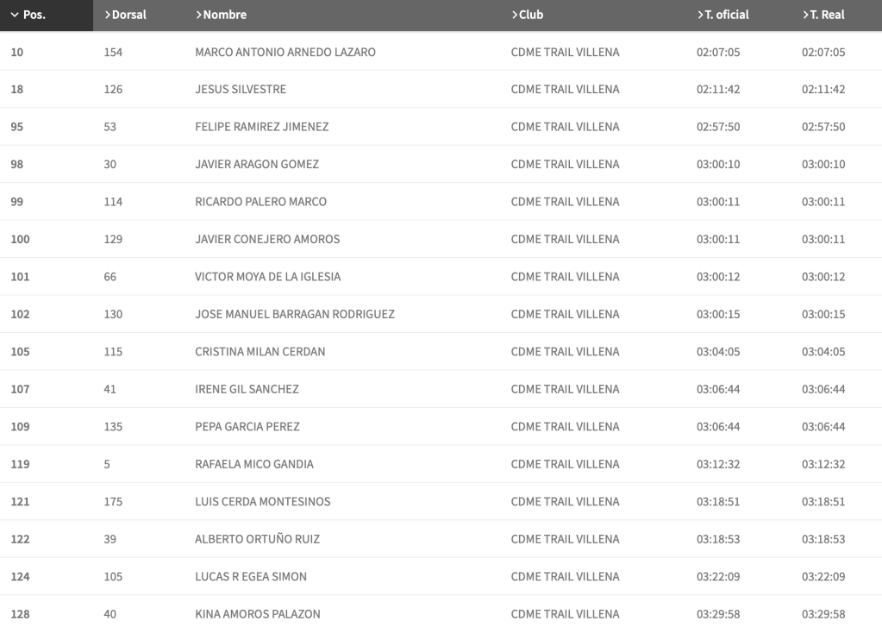This screenshot has width=882, height=640.
Task: Click dorsal number 175 in the table
Action: pyautogui.click(x=113, y=502)
